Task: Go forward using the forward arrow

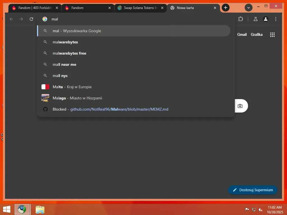Action: tap(21, 19)
